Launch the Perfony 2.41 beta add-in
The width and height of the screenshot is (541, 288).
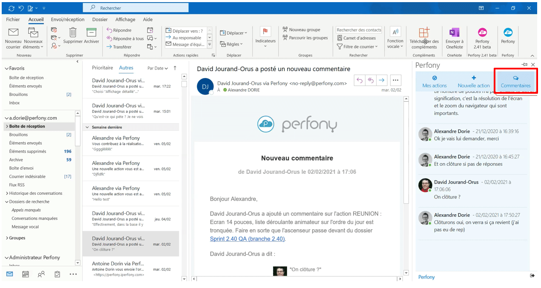pyautogui.click(x=482, y=37)
